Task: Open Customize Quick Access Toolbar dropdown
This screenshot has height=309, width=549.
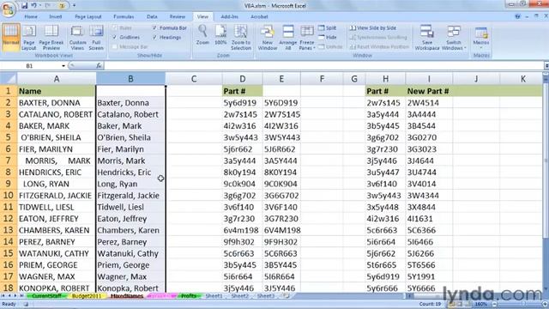Action: (x=74, y=6)
